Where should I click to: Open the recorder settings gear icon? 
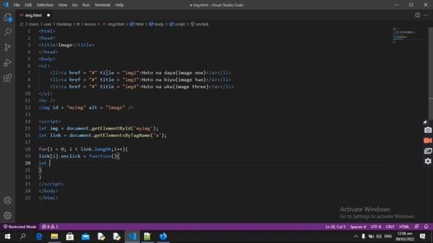coord(428,161)
